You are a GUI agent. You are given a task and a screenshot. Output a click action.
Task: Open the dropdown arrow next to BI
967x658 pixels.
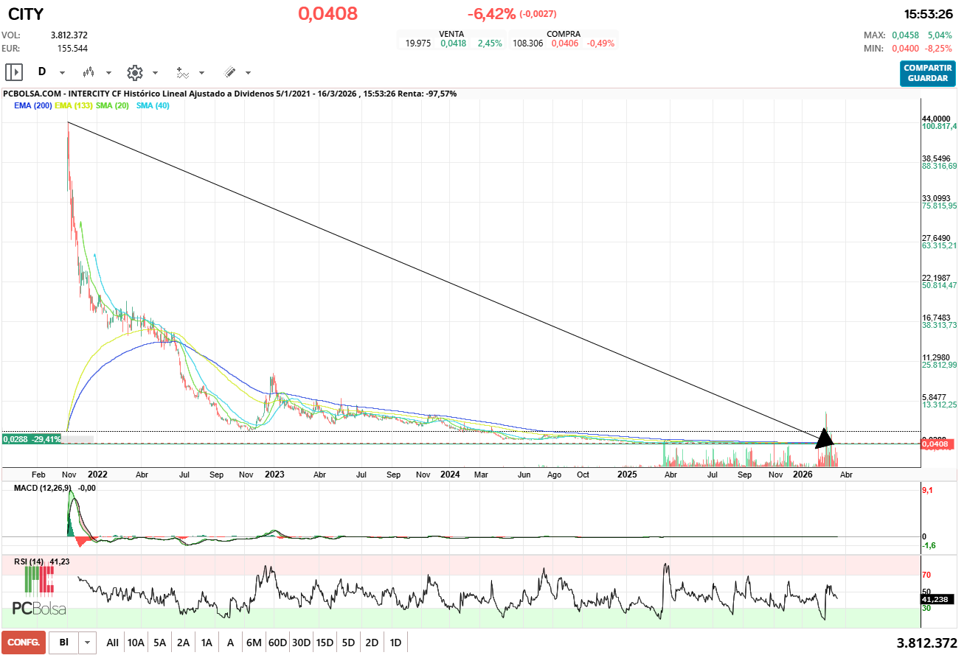pos(88,643)
